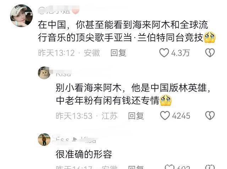Open the woman-in-cap profile avatar

click(21, 16)
